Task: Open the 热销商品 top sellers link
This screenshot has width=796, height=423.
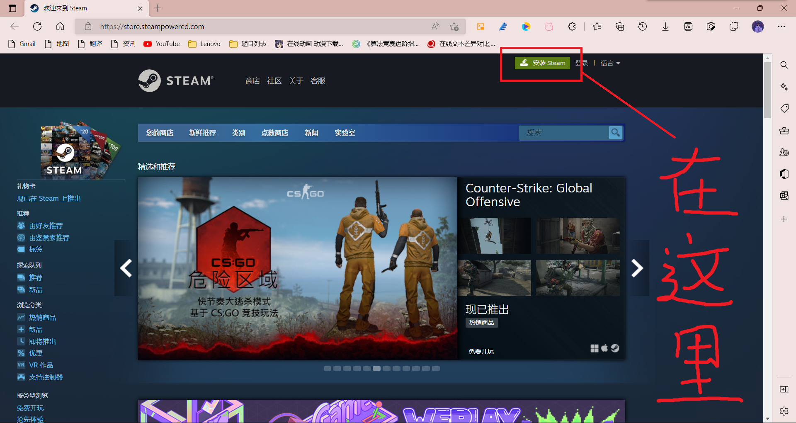Action: pyautogui.click(x=42, y=318)
